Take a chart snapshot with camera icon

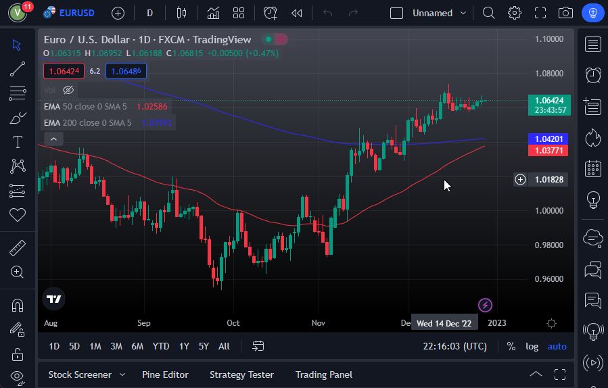565,13
